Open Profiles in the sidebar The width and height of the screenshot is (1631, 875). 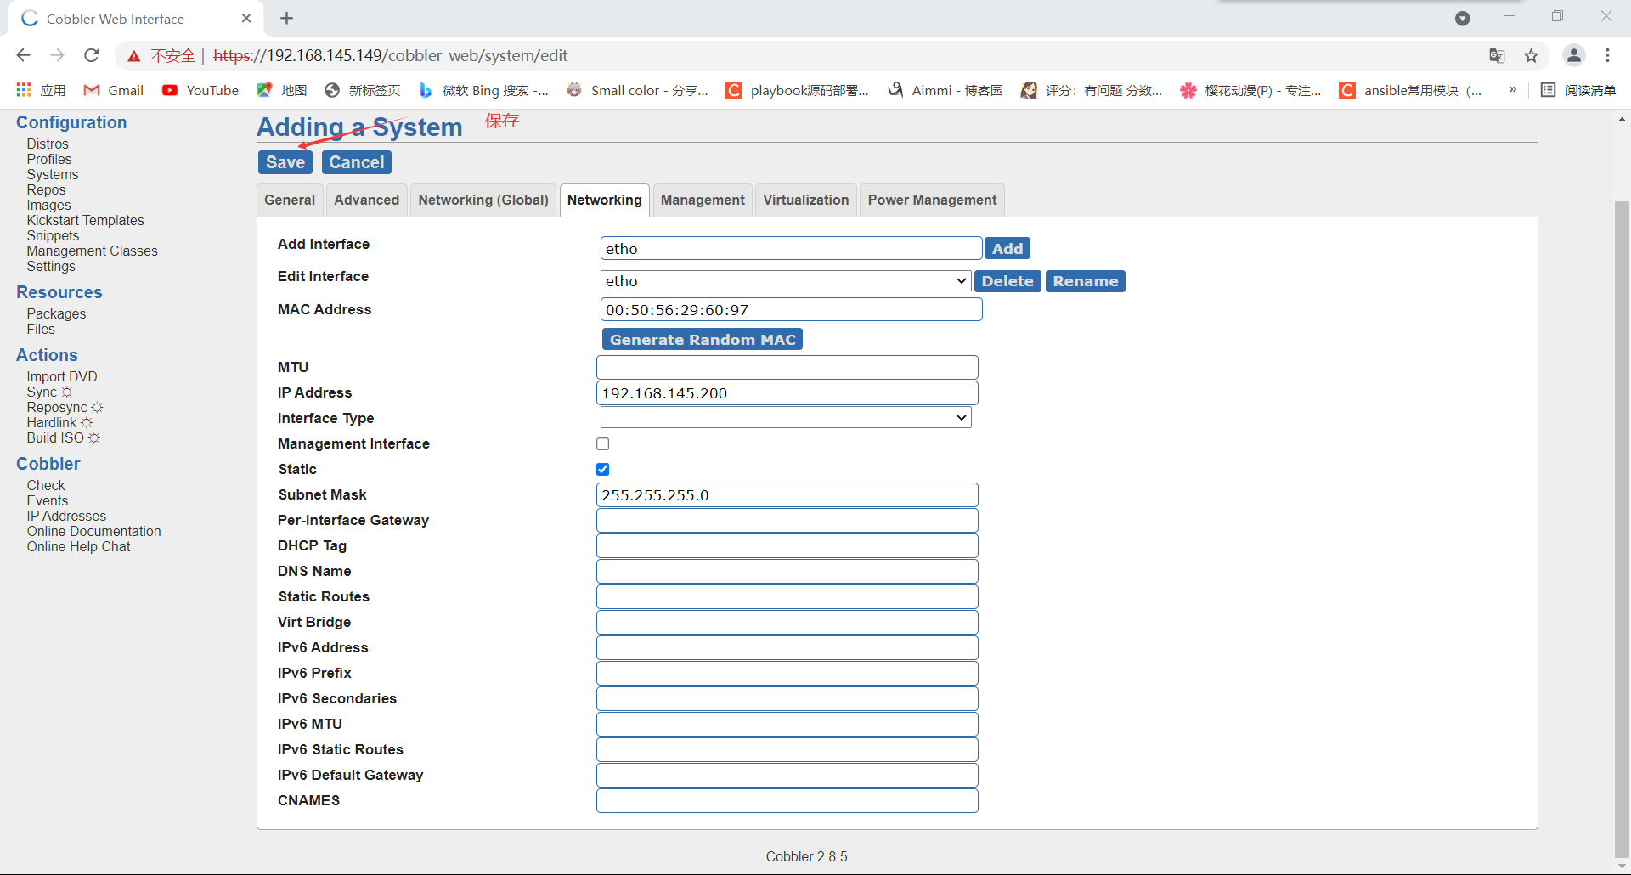pos(49,160)
